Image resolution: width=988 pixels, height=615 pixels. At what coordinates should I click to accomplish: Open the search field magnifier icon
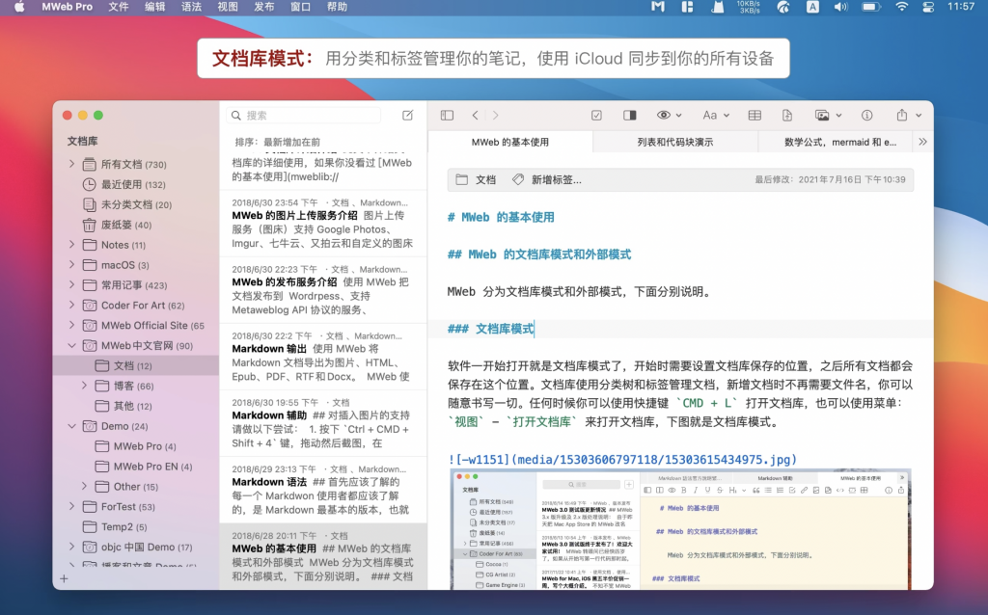coord(236,115)
